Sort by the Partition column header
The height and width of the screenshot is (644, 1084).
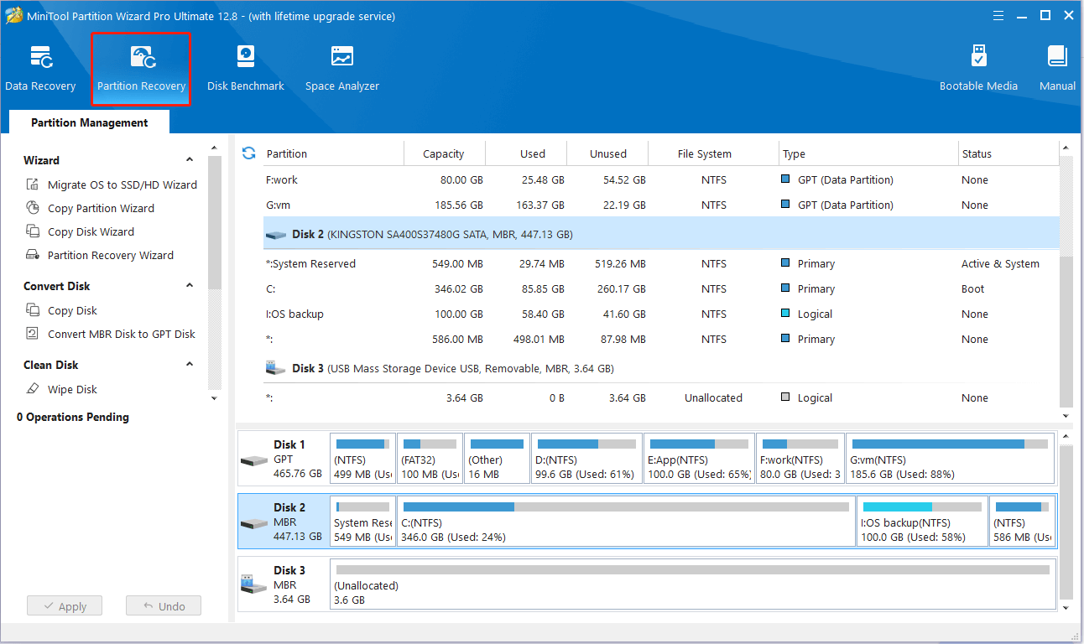333,153
